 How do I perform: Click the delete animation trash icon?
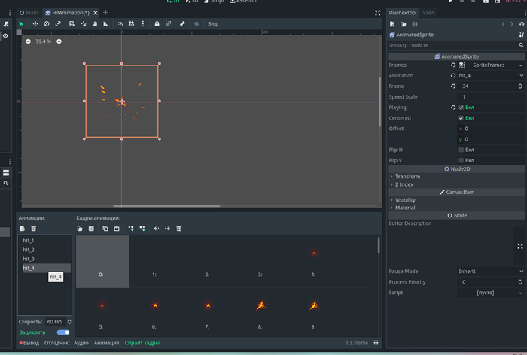pos(34,229)
